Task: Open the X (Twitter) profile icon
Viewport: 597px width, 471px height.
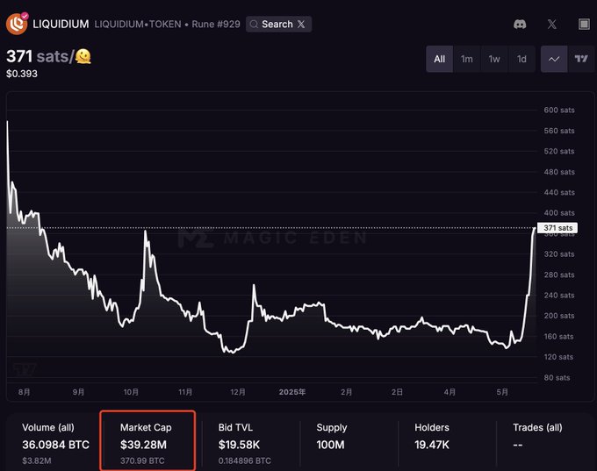Action: (x=551, y=25)
